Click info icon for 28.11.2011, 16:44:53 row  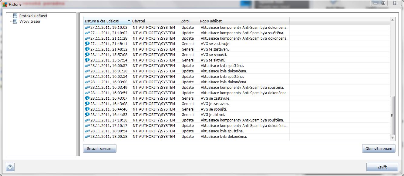point(87,115)
